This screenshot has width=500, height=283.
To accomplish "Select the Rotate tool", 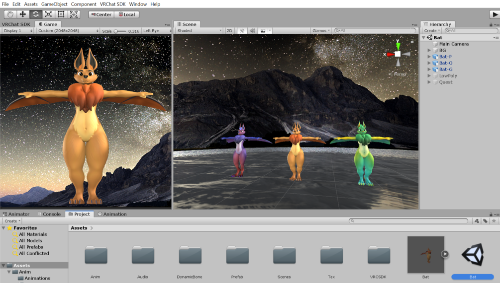I will pos(35,14).
